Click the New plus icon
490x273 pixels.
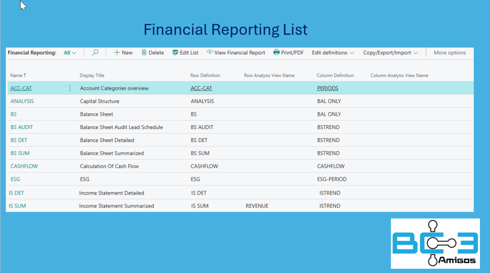click(x=117, y=53)
